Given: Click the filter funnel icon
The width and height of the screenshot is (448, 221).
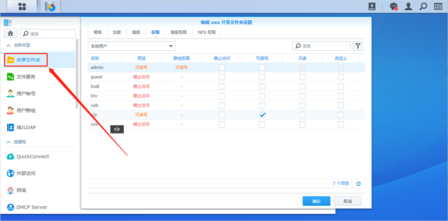Looking at the screenshot, I should (358, 46).
